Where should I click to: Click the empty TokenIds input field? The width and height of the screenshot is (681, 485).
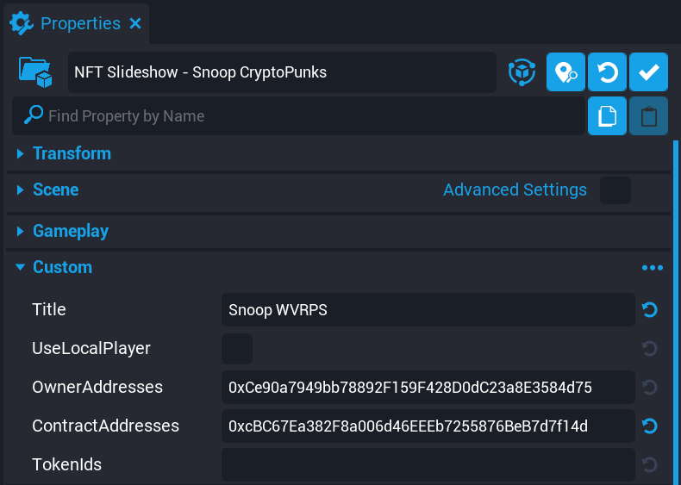click(x=428, y=464)
